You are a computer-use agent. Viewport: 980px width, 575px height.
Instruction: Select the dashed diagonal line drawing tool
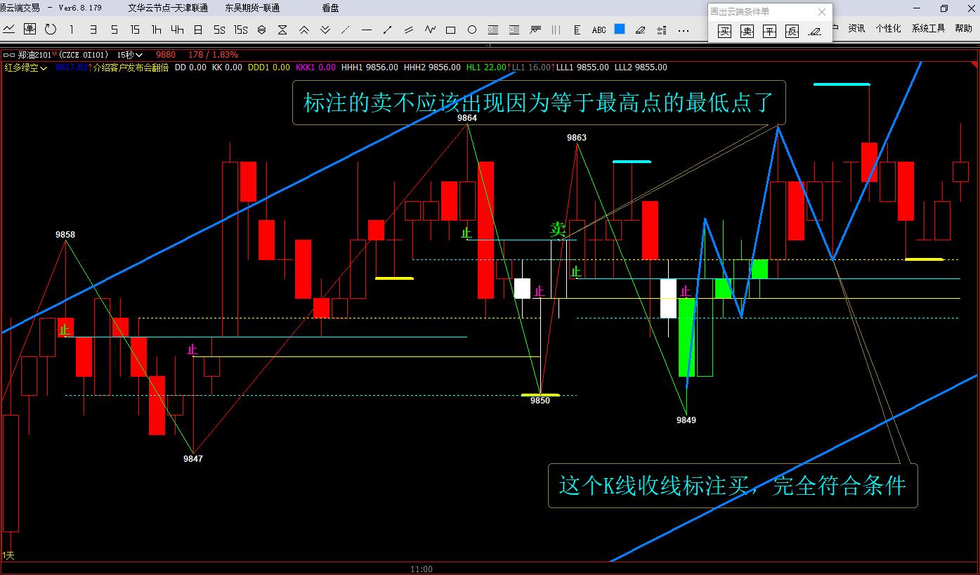click(346, 30)
